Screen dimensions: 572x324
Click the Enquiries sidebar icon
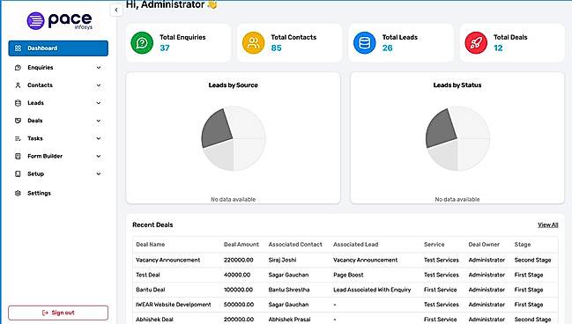tap(18, 68)
